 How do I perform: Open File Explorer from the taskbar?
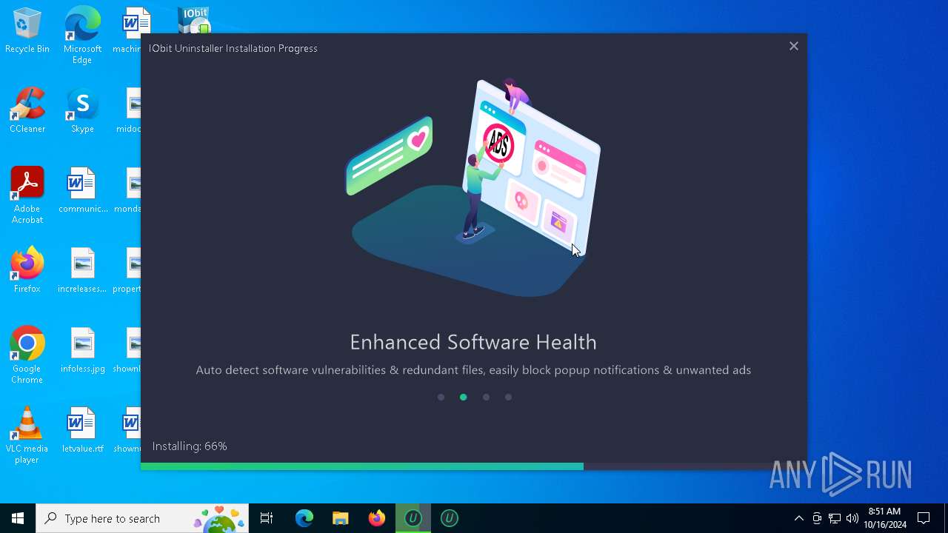click(340, 518)
